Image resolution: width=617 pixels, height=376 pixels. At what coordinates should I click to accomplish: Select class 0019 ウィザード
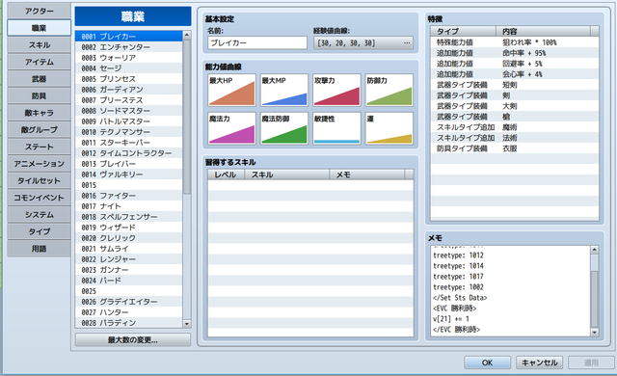128,228
